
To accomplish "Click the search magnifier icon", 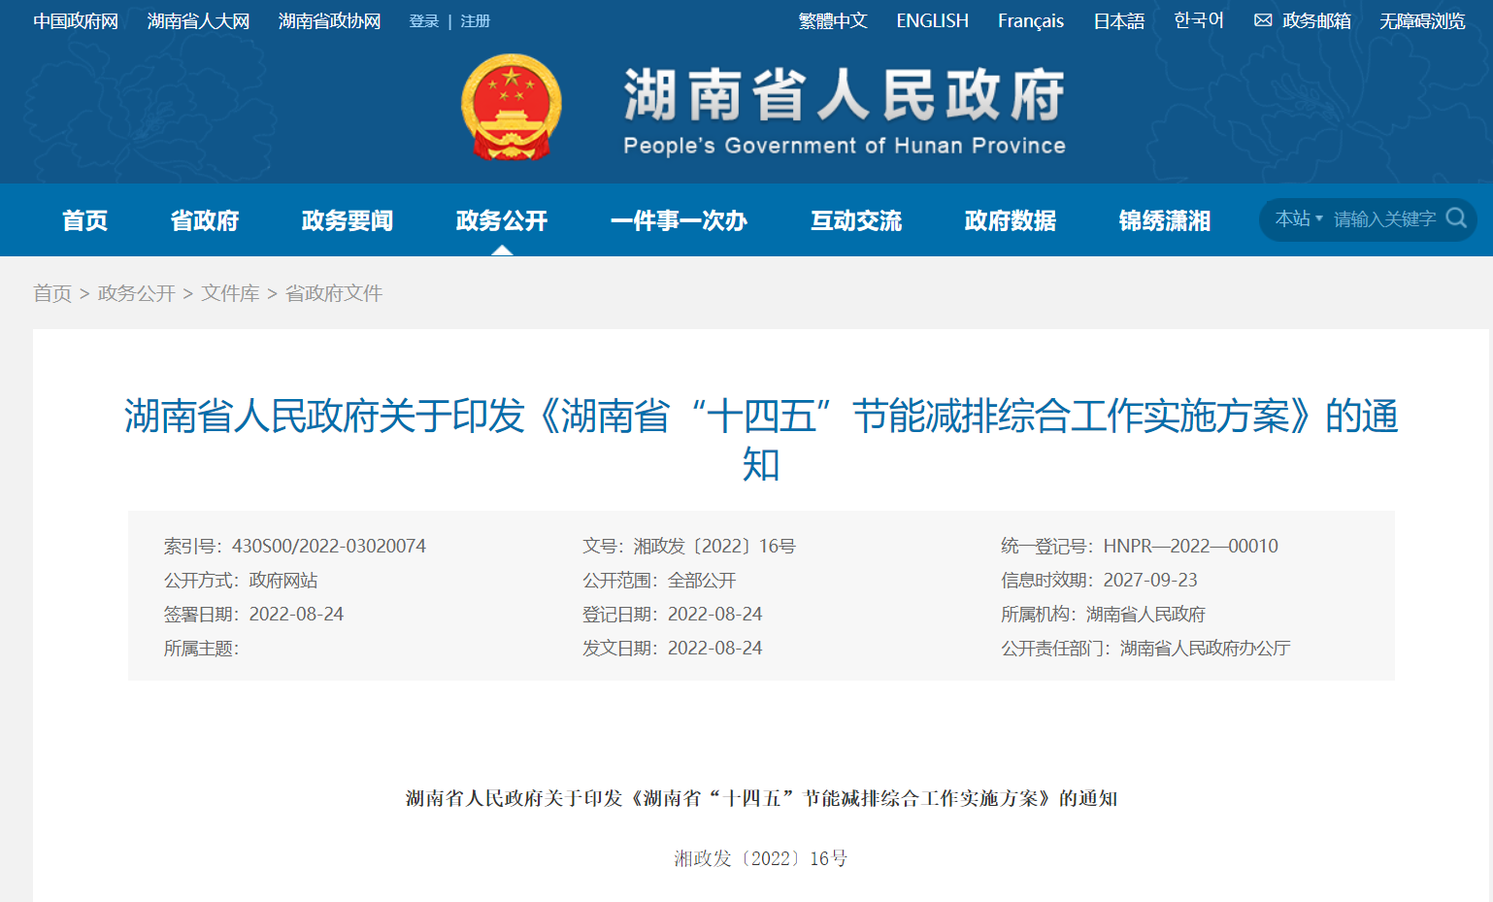I will click(x=1455, y=218).
